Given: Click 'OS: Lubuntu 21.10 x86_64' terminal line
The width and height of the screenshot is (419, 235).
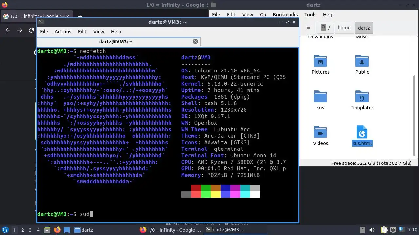Looking at the screenshot, I should coord(221,70).
